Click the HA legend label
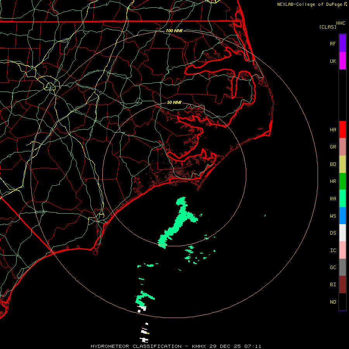The image size is (349, 349). 333,130
